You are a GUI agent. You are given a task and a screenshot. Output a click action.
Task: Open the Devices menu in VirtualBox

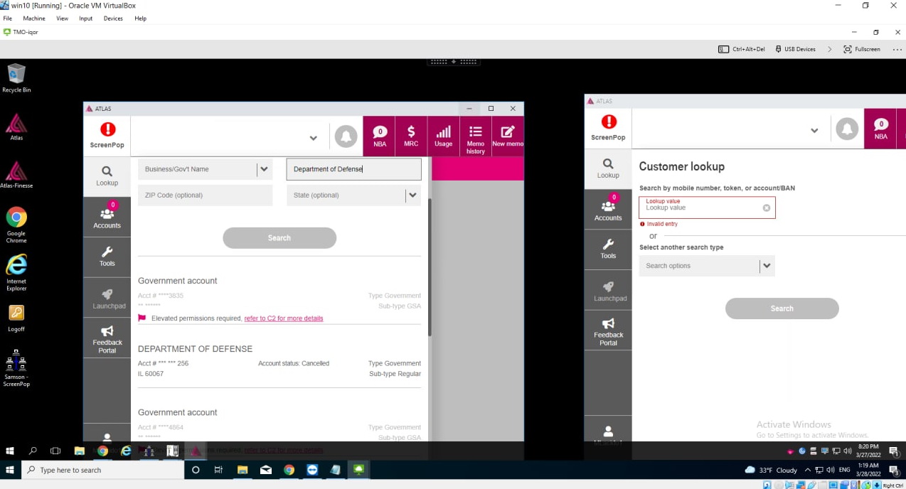click(x=113, y=18)
